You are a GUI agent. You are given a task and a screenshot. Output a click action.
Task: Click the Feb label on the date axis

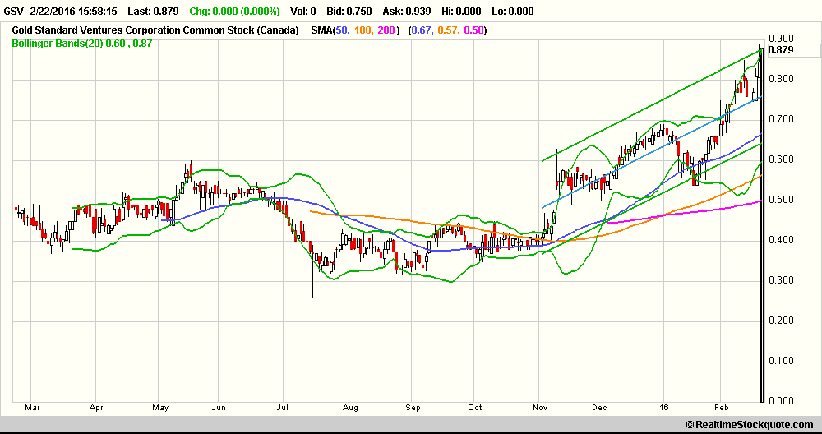tap(723, 407)
